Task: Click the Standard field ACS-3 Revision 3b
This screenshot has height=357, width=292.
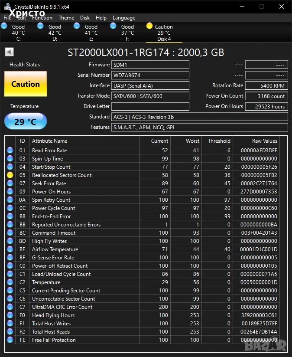Action: click(200, 117)
